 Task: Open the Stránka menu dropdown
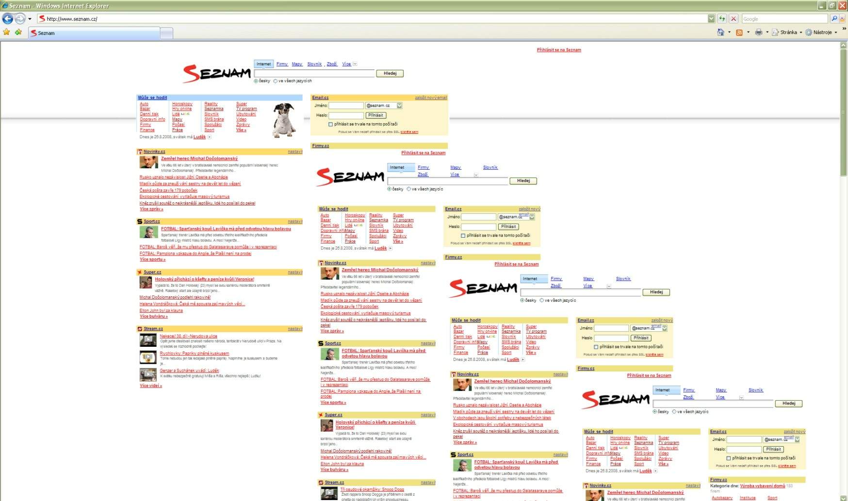[787, 32]
